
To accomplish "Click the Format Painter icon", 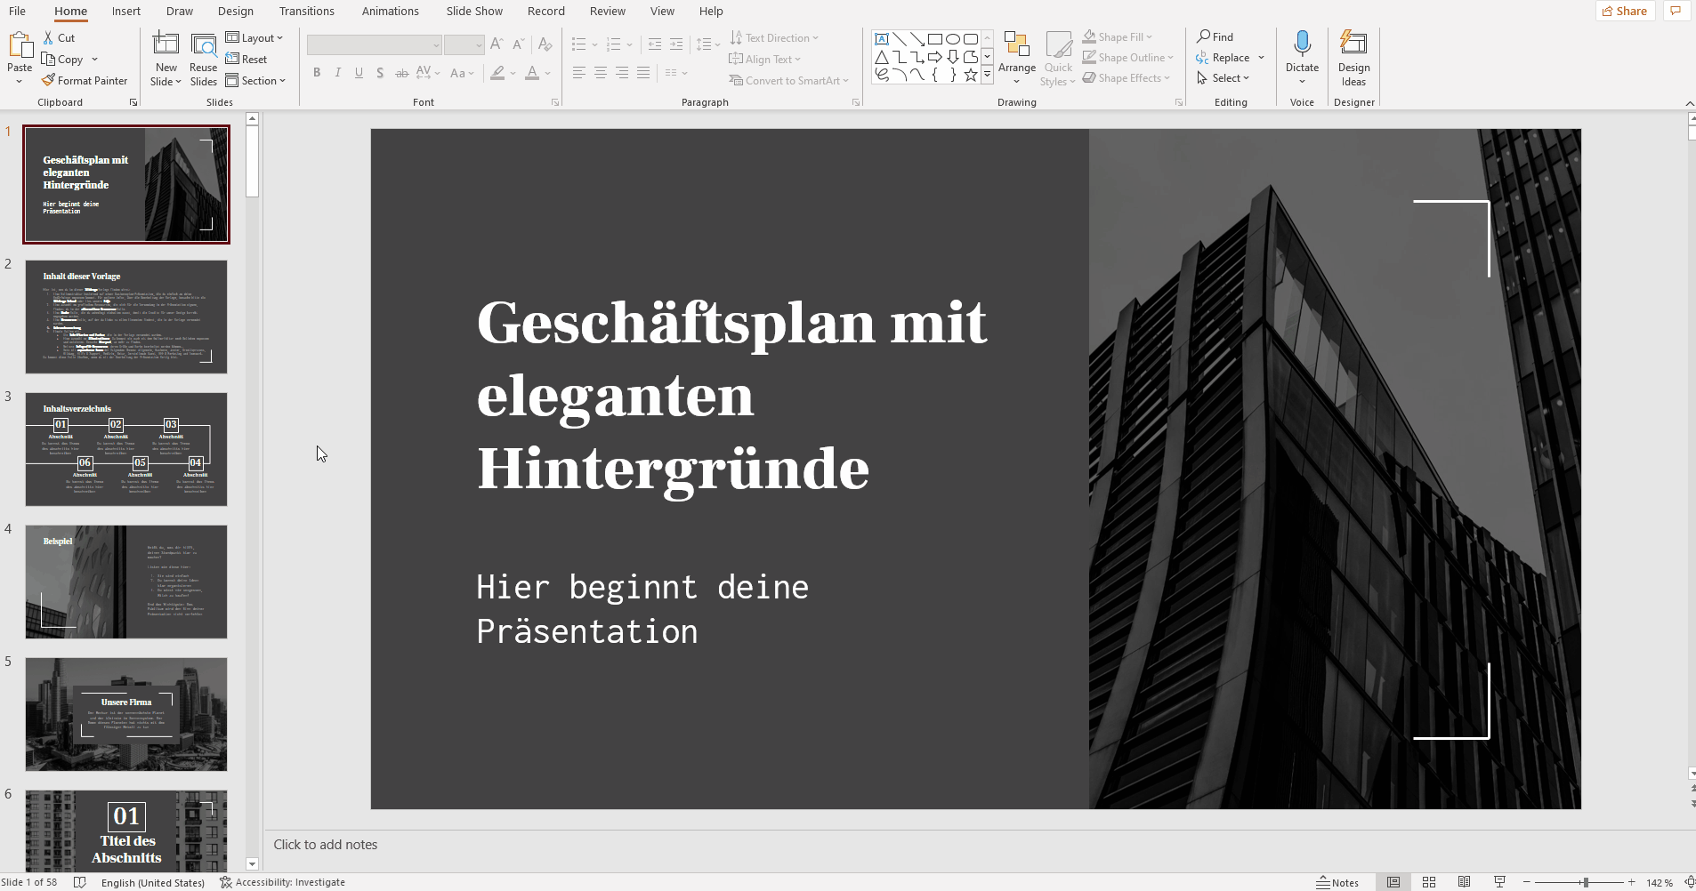I will tap(49, 81).
